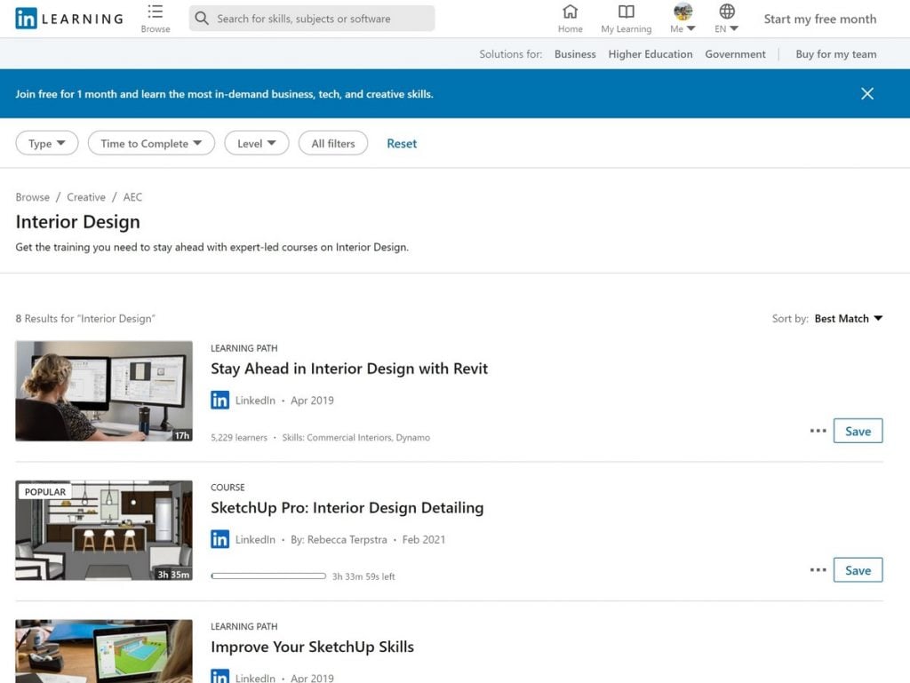Open more options for SketchUp Pro course
This screenshot has height=683, width=910.
pos(818,570)
